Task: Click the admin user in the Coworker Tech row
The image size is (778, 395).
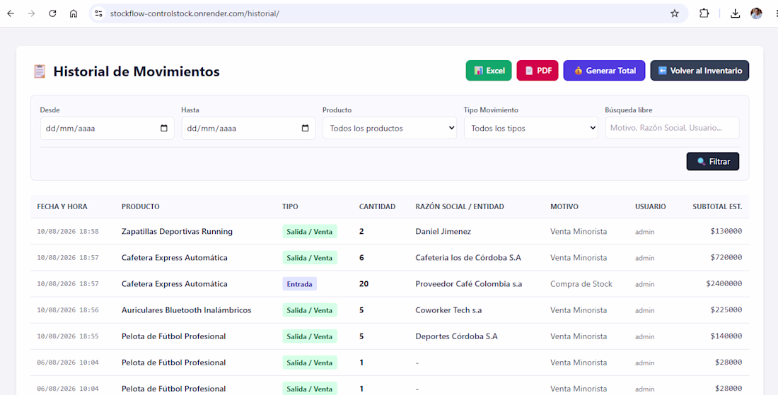Action: [644, 311]
